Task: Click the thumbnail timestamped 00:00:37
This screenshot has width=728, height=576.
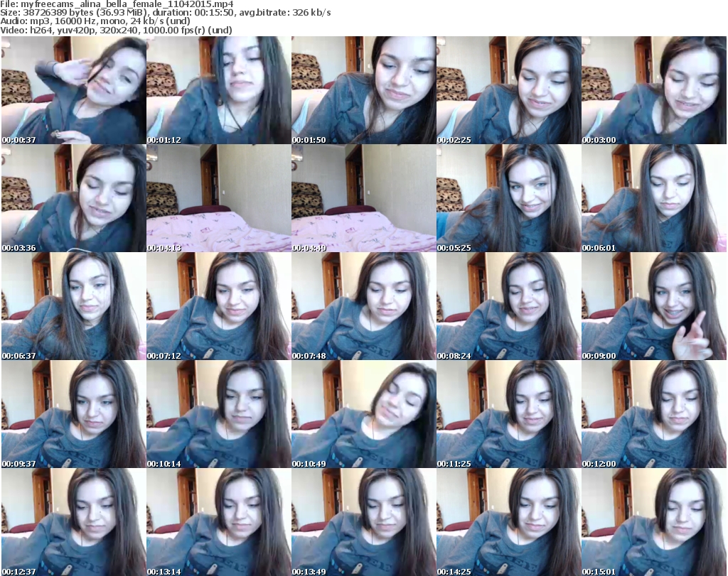Action: (73, 90)
